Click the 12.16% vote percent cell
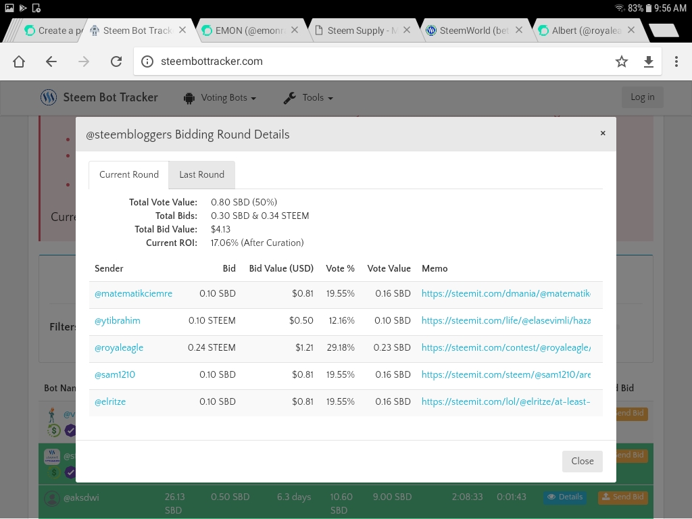The height and width of the screenshot is (519, 692). coord(341,321)
